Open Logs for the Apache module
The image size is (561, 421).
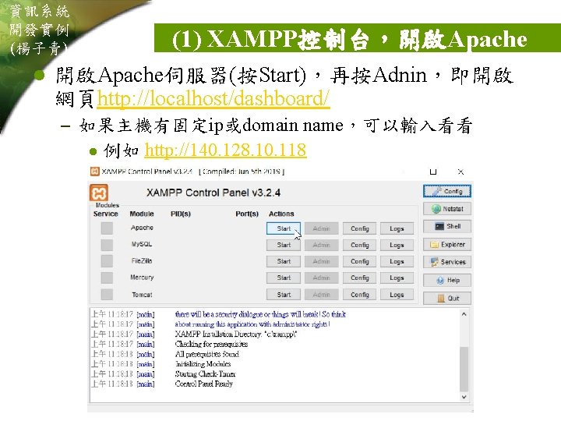coord(397,228)
